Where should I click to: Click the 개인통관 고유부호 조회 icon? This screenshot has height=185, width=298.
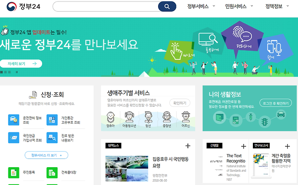tap(52, 120)
